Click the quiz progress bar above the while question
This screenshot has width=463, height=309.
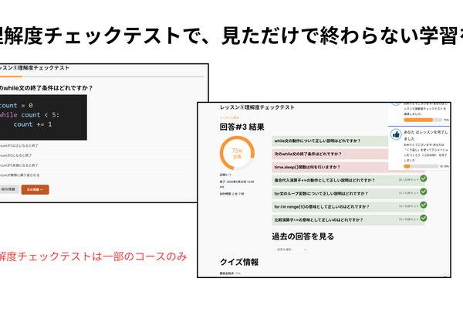click(102, 76)
